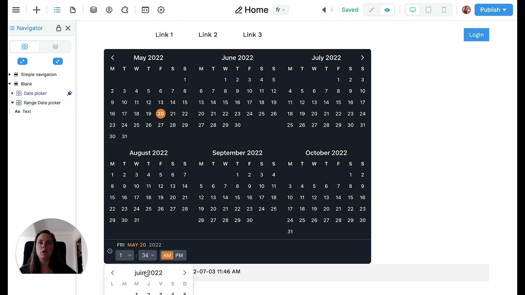This screenshot has height=295, width=525.
Task: Open the database icon in top toolbar
Action: tap(94, 10)
